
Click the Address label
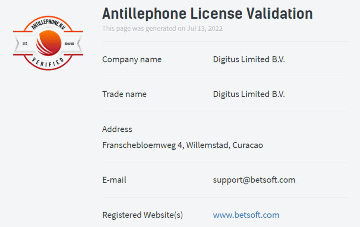tap(117, 129)
